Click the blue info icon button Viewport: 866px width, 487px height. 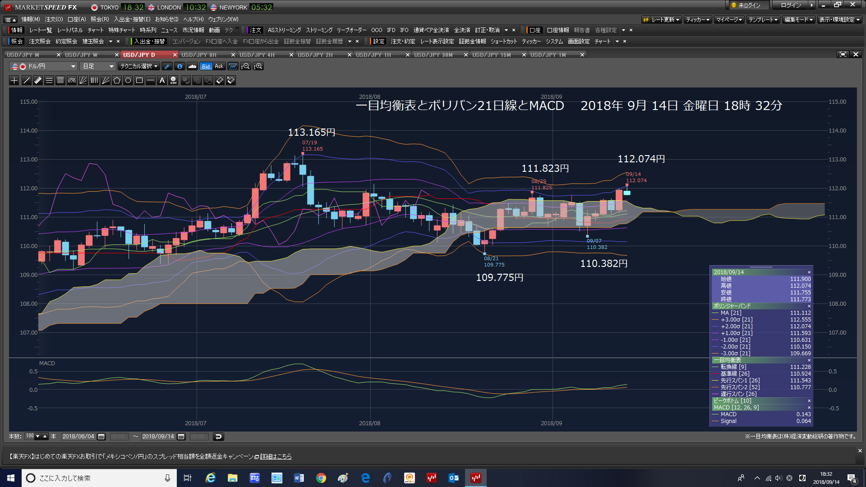coord(180,66)
